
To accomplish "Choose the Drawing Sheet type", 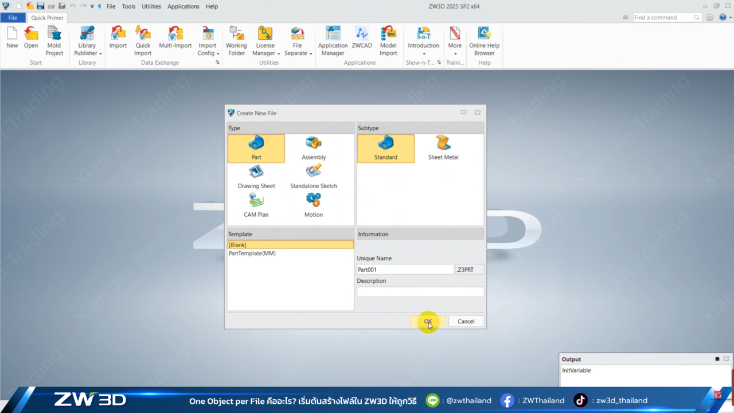I will 256,177.
